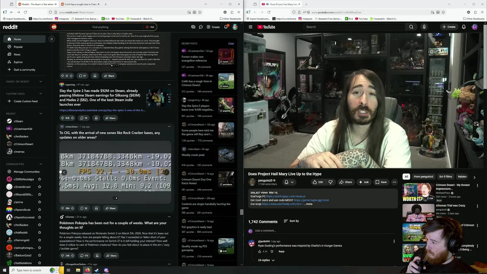
Task: Give award on Slay the Spire post
Action: coord(96,118)
